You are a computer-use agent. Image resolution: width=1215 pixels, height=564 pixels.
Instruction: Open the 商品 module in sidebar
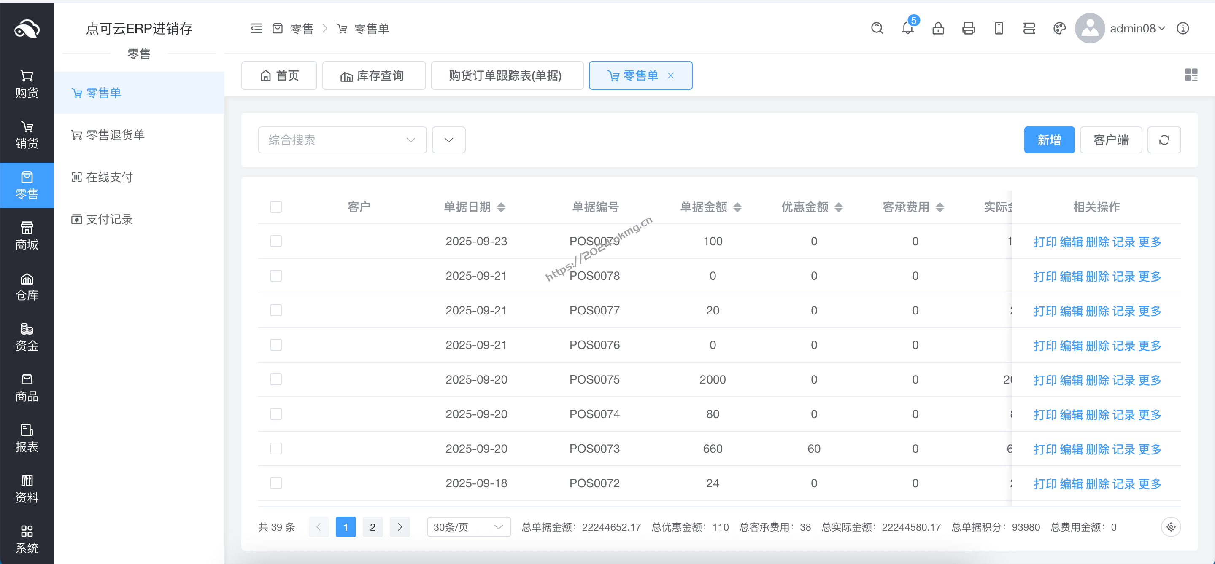(27, 387)
